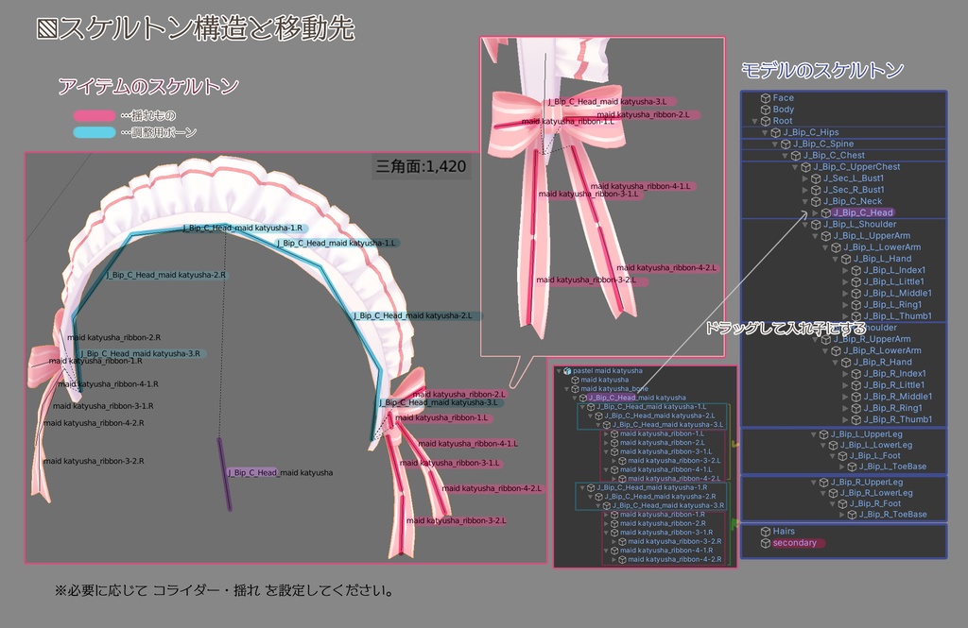Click the cube icon of J_Sec_L_Bust1
968x628 pixels.
816,178
